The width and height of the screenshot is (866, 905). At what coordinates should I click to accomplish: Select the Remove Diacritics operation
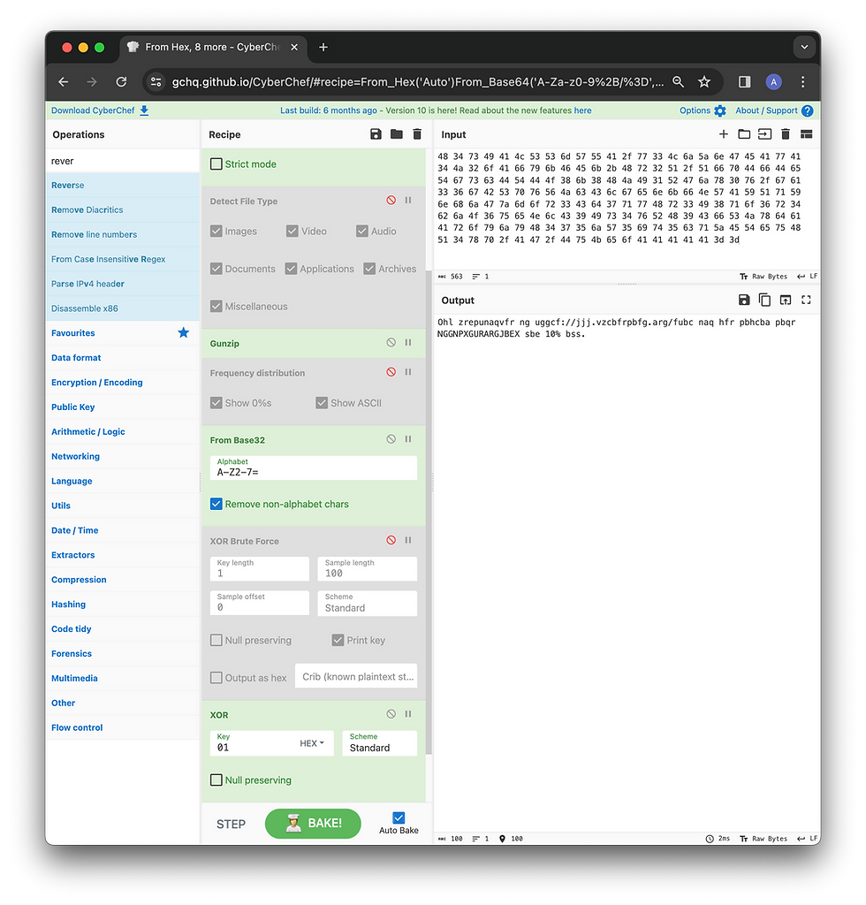(x=122, y=209)
